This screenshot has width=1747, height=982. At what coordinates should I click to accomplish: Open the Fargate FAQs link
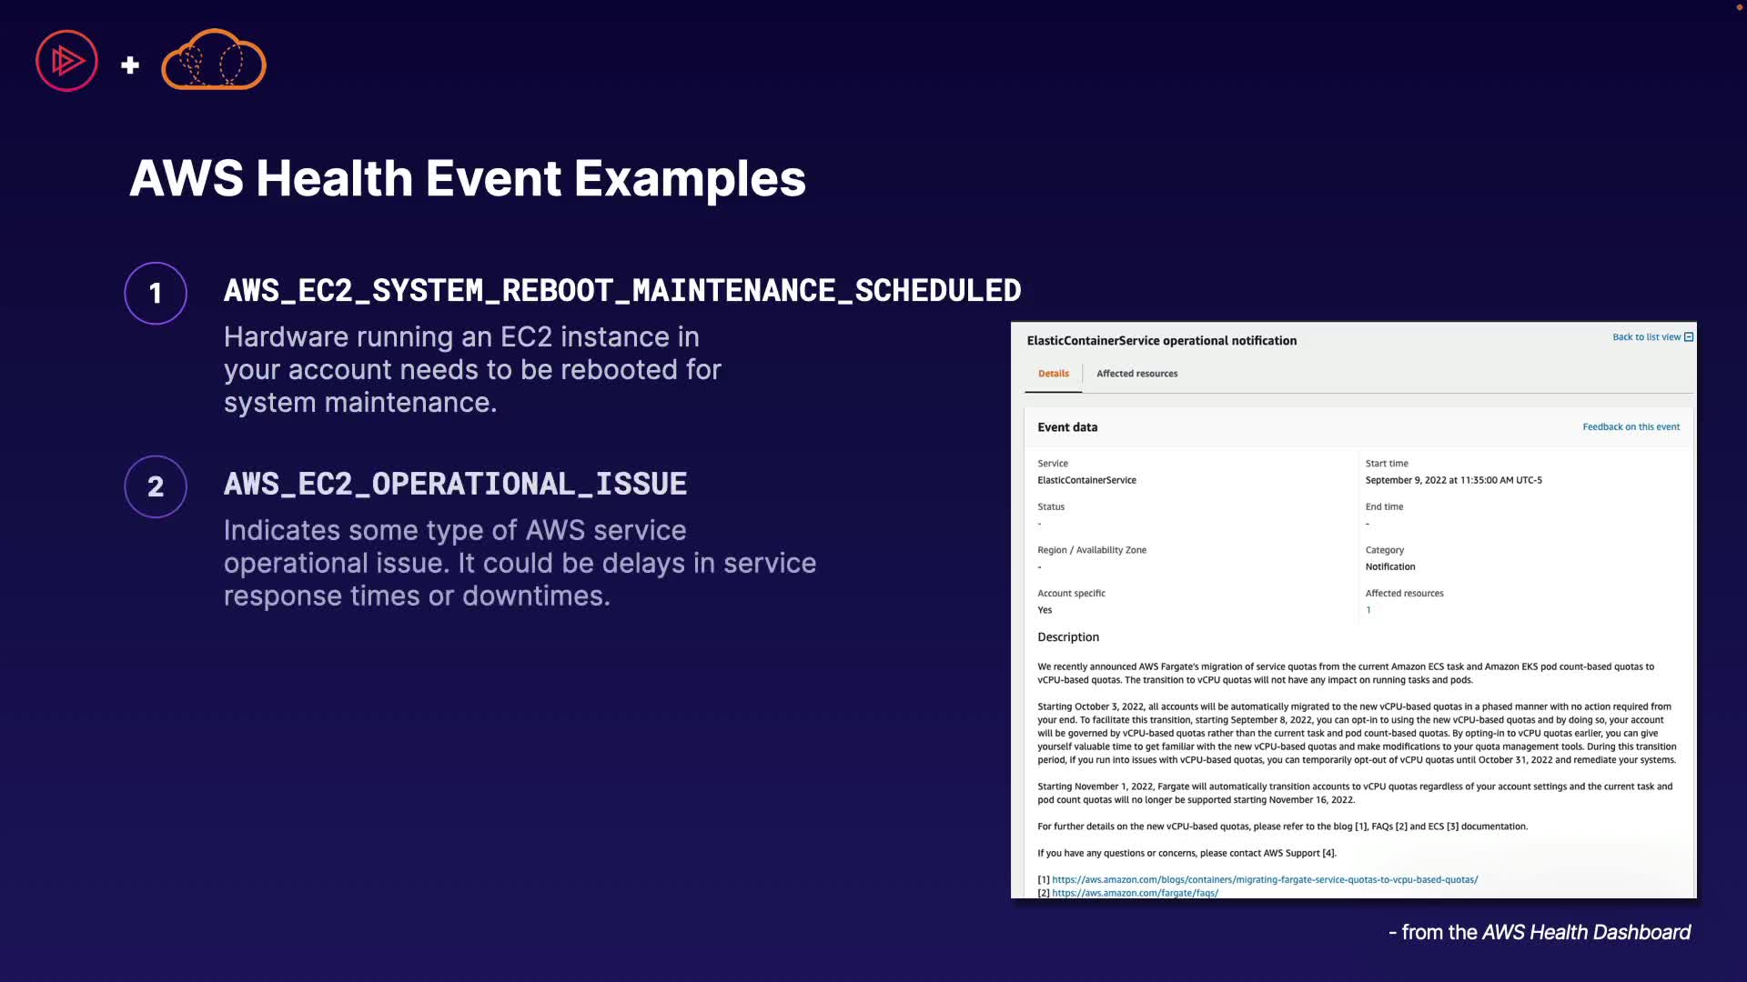pos(1135,893)
